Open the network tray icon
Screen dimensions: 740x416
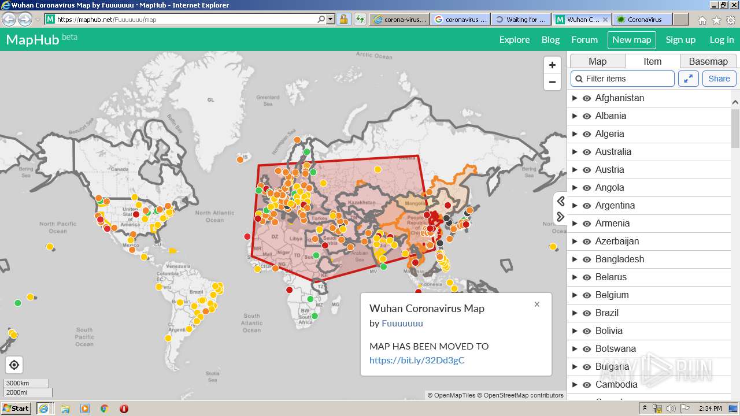[x=657, y=408]
